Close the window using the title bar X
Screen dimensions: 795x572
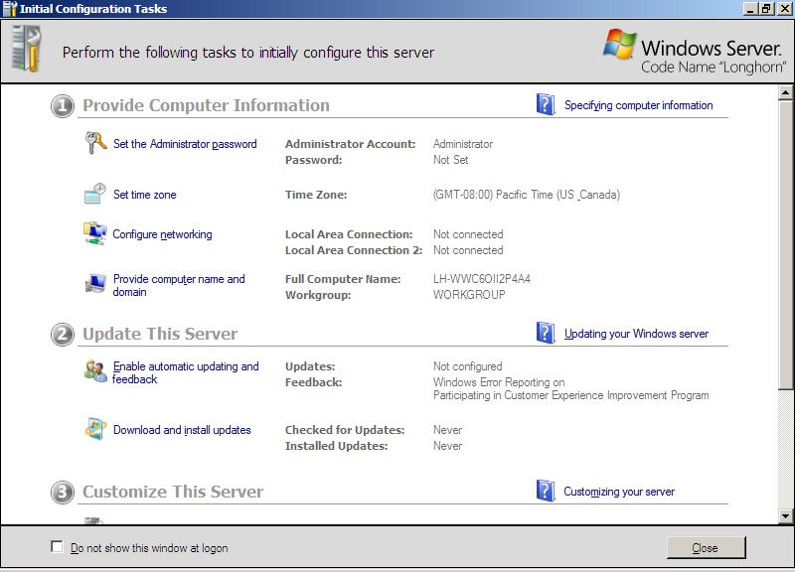(784, 9)
